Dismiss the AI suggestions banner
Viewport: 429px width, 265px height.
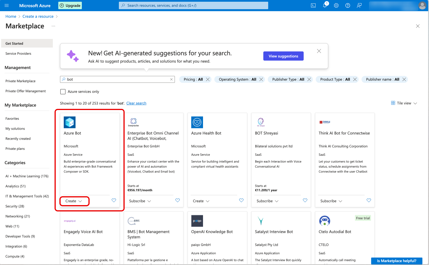pos(319,51)
